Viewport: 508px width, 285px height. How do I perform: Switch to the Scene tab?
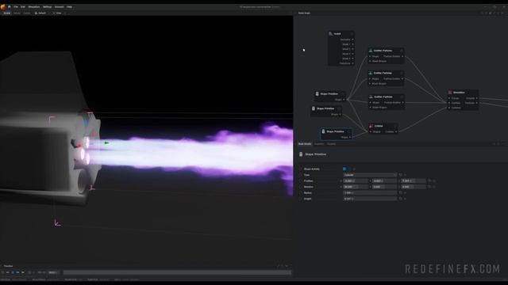coord(7,13)
